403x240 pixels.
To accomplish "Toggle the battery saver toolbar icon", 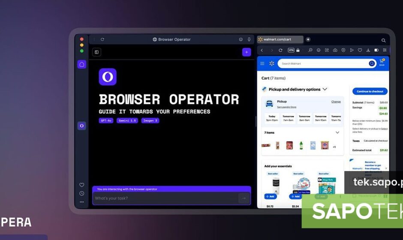I will (376, 50).
